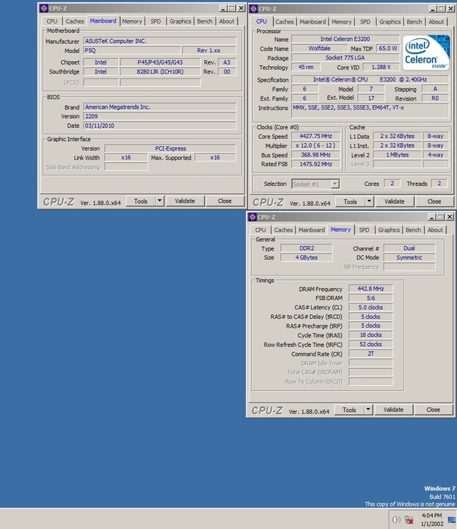Click the Tools button in the Mainboard window
This screenshot has height=529, width=457.
point(141,201)
